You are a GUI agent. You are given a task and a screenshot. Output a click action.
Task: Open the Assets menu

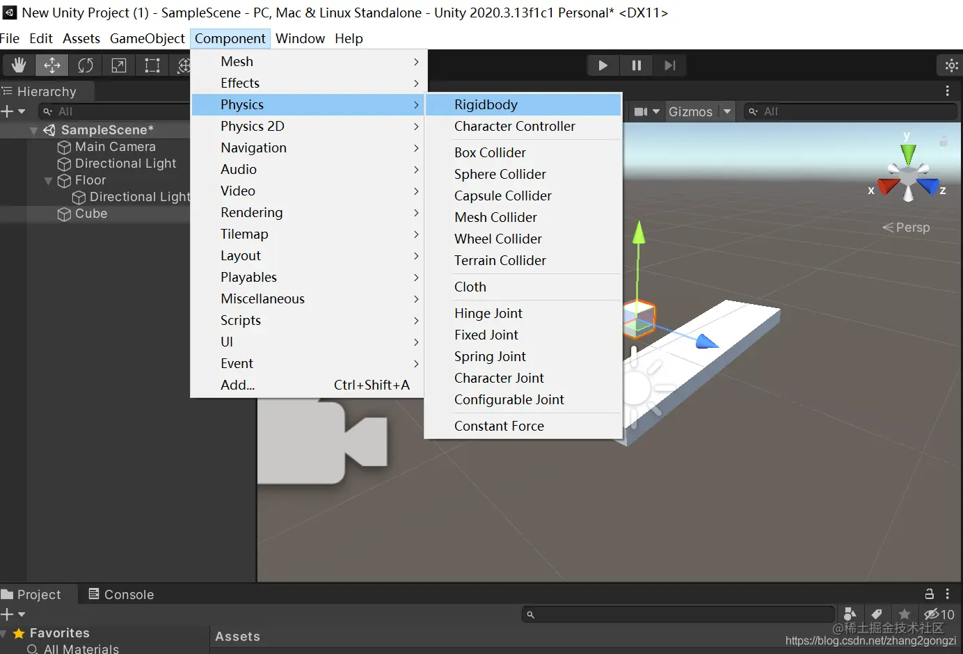(81, 38)
